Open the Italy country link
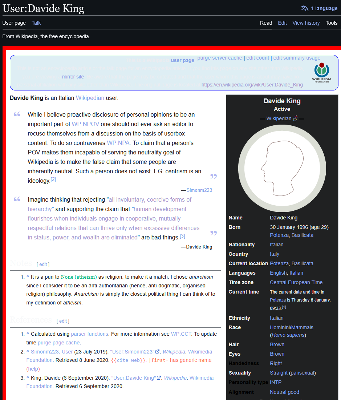 (275, 254)
